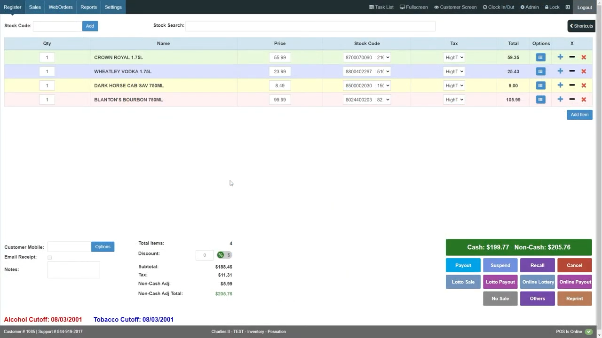Screen dimensions: 602x338
Task: Open stock code dropdown for CROWN ROYAL
Action: [x=367, y=57]
